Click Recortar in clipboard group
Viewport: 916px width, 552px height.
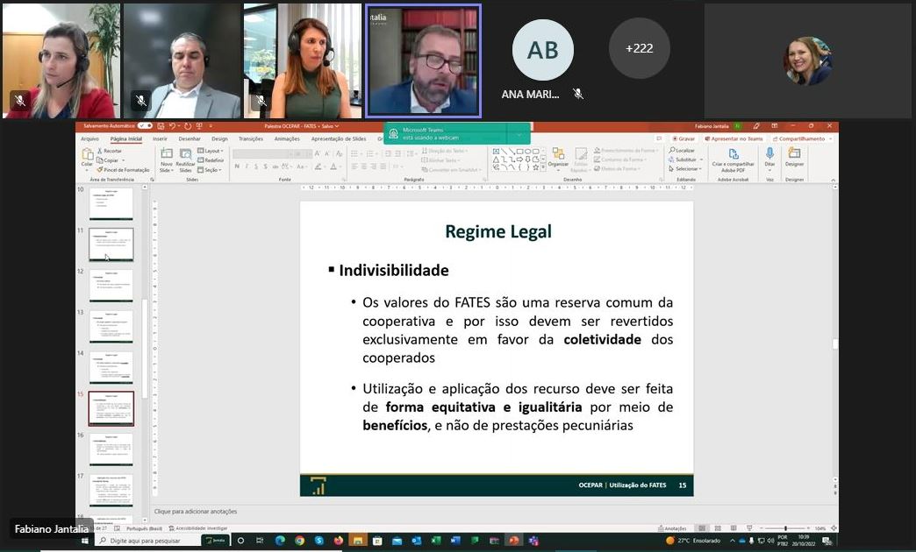(x=110, y=151)
